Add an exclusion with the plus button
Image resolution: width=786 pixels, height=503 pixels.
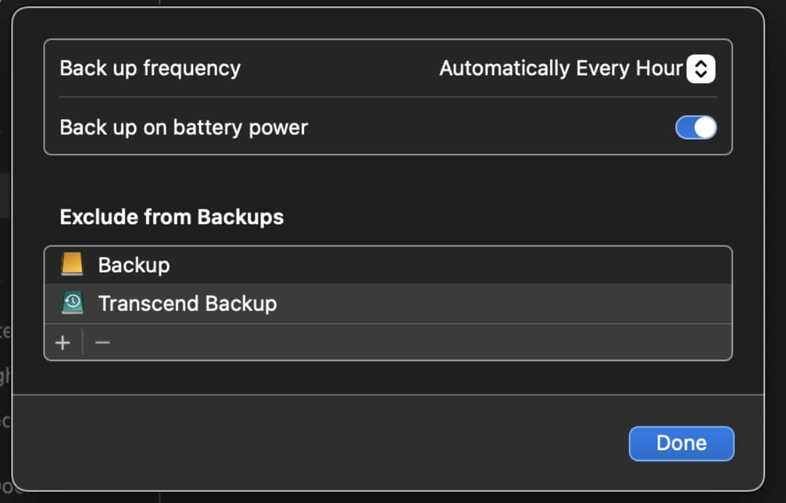pyautogui.click(x=63, y=342)
